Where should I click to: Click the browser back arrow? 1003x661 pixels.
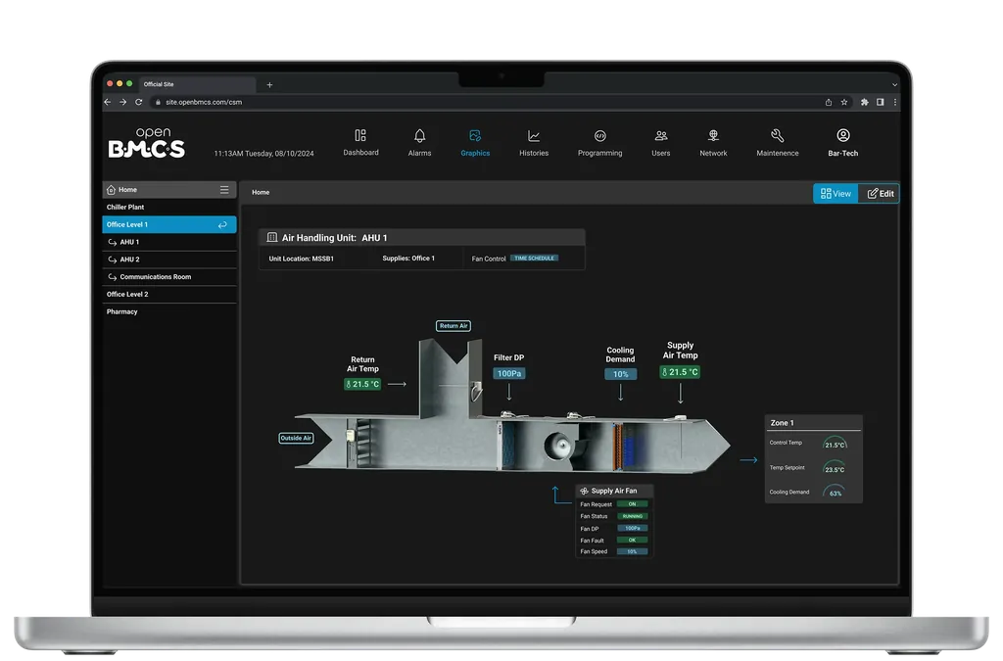(108, 102)
